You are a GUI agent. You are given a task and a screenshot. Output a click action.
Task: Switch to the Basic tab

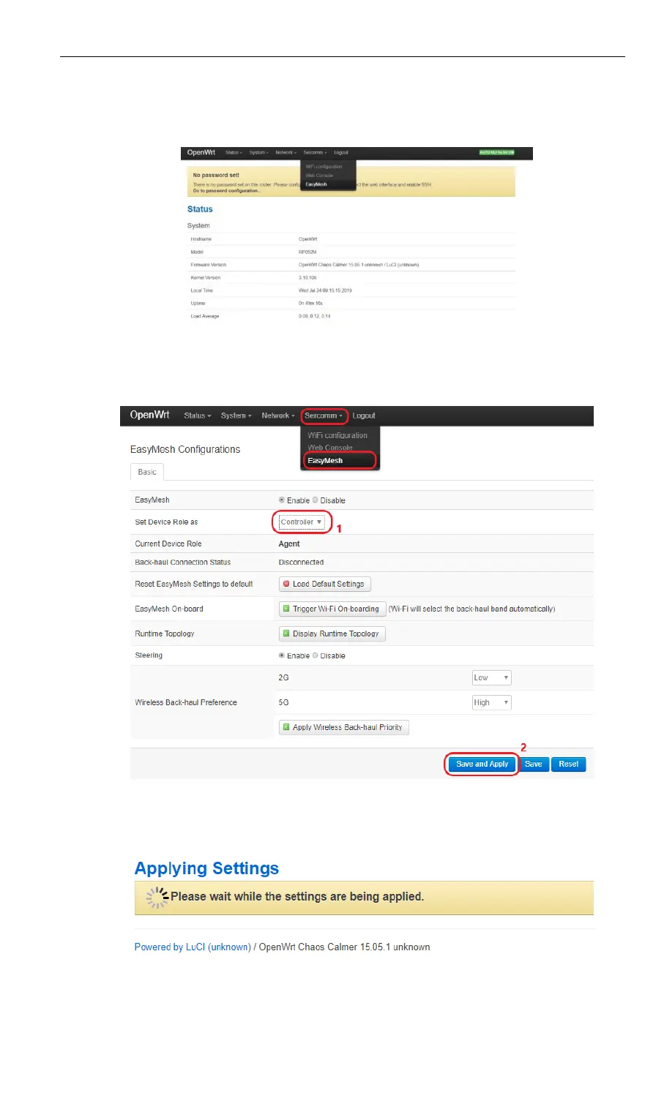[x=147, y=472]
